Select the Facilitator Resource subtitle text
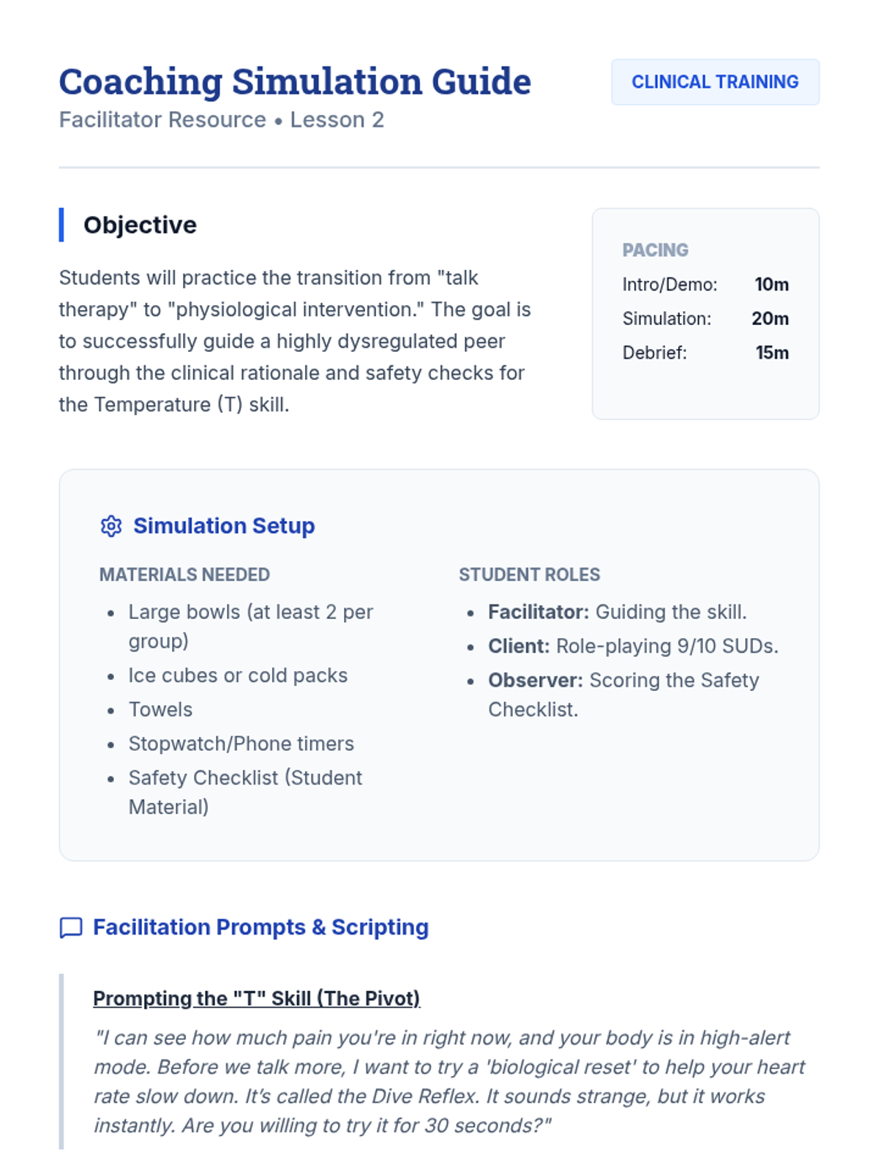 [221, 120]
